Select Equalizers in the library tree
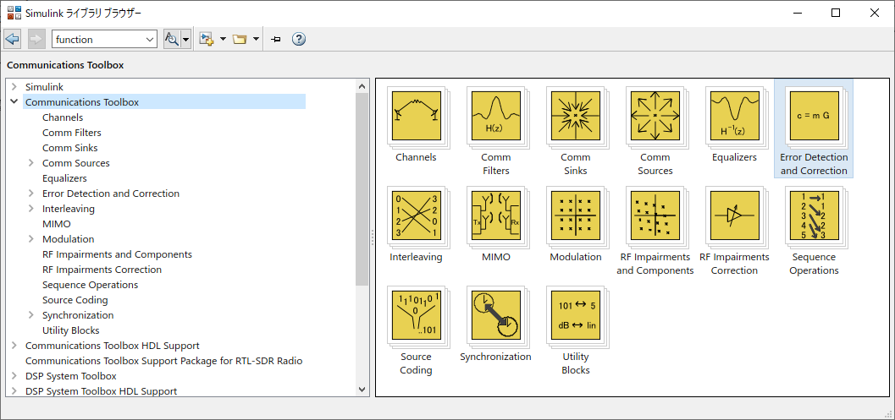Viewport: 895px width, 420px height. (64, 177)
